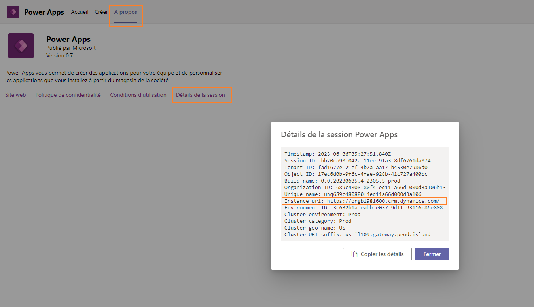Click the Version 0.7 text

pyautogui.click(x=60, y=55)
